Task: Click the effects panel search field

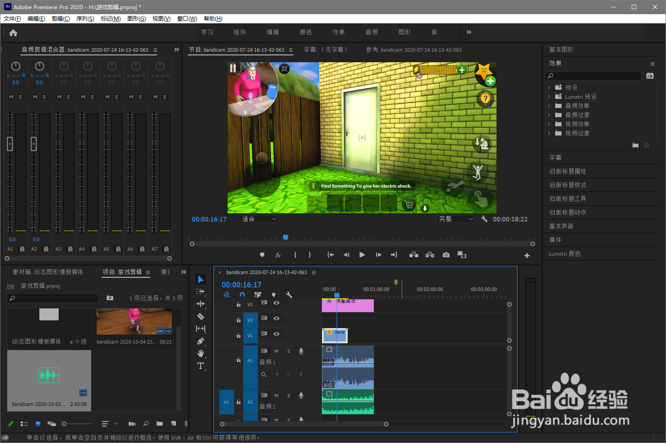Action: [x=593, y=76]
